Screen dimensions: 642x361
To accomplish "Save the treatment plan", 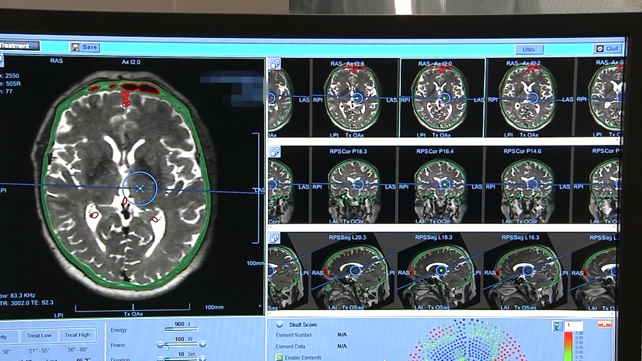I will pos(85,47).
